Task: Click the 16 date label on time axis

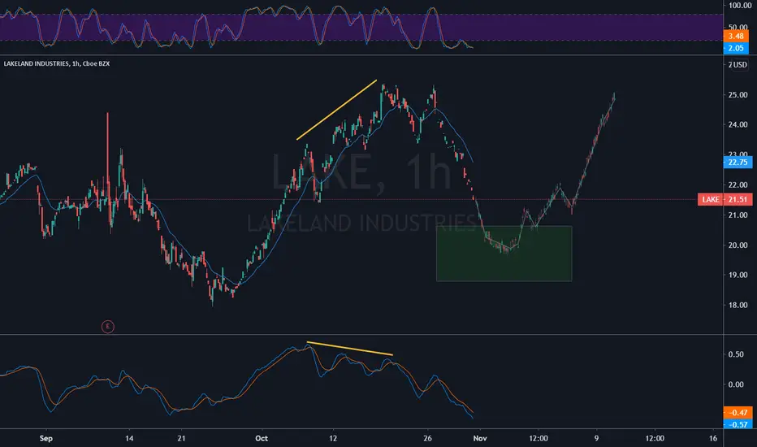Action: point(713,438)
